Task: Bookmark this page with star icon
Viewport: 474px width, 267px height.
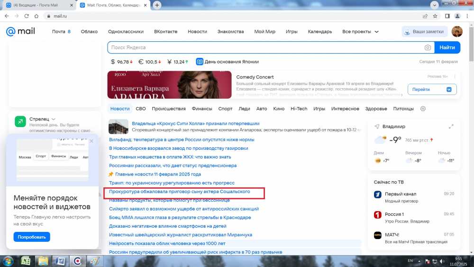Action: coord(435,16)
